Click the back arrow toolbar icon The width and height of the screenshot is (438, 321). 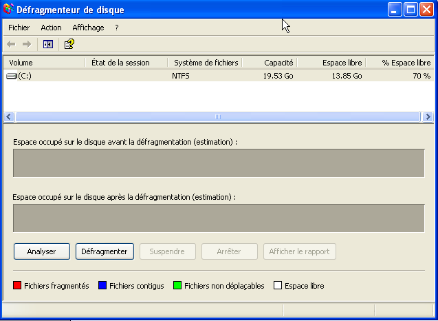11,44
